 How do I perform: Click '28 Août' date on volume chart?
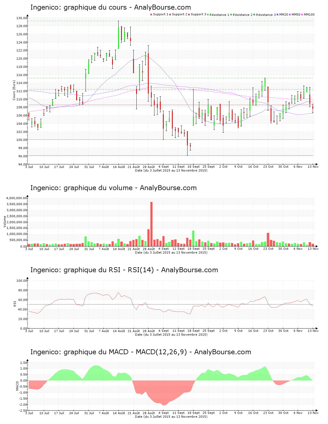[x=149, y=249]
